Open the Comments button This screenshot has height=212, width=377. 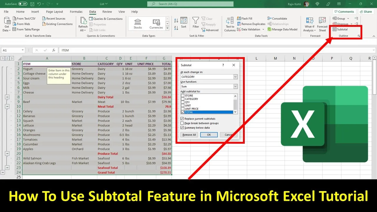[x=344, y=12]
